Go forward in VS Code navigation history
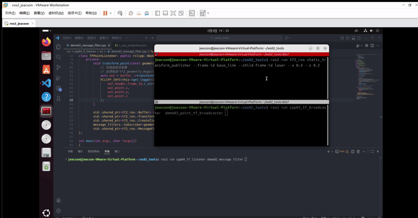418x218 pixels. tap(152, 38)
